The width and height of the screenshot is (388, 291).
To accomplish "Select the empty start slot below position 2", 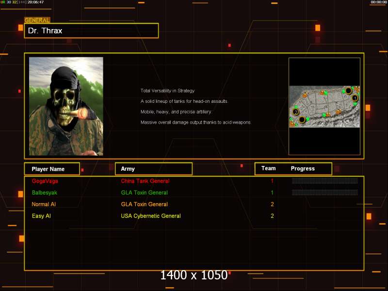I will point(302,119).
